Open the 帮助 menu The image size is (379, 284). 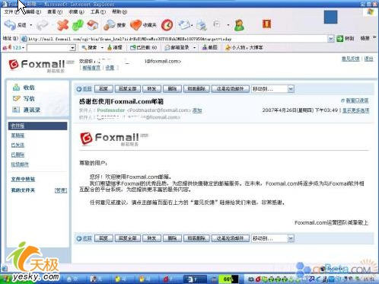pyautogui.click(x=119, y=11)
